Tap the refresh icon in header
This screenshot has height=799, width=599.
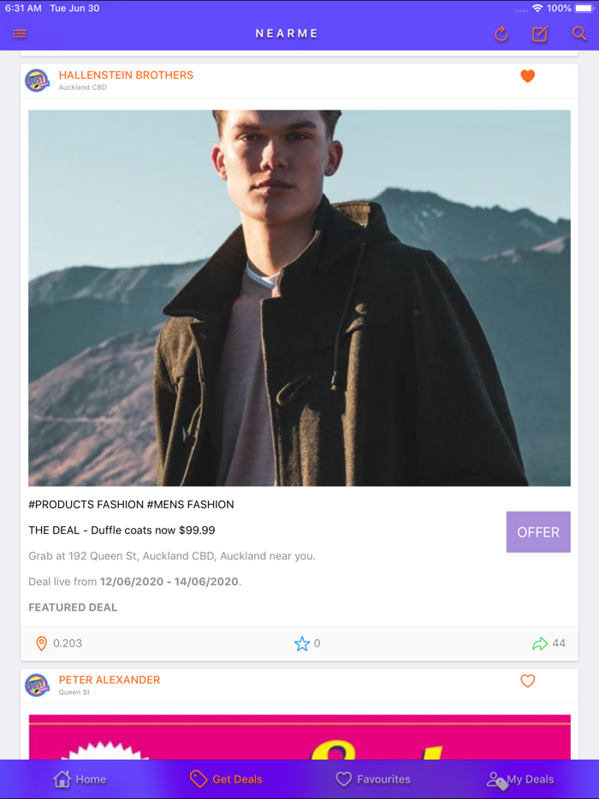[x=501, y=34]
